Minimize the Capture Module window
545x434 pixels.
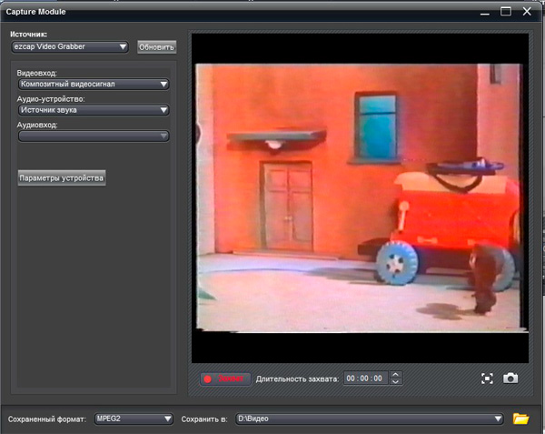coord(482,12)
